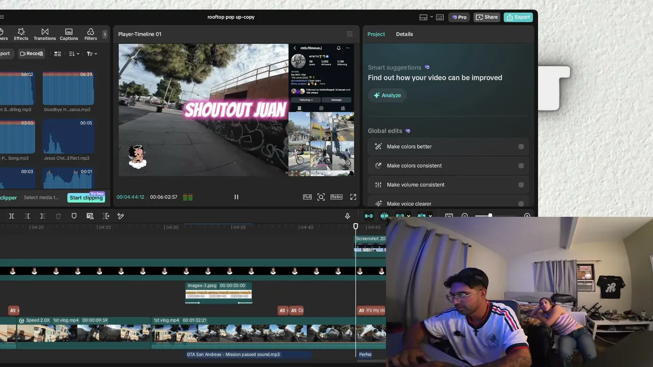
Task: Expand more media tabs with the right arrow
Action: click(x=105, y=34)
